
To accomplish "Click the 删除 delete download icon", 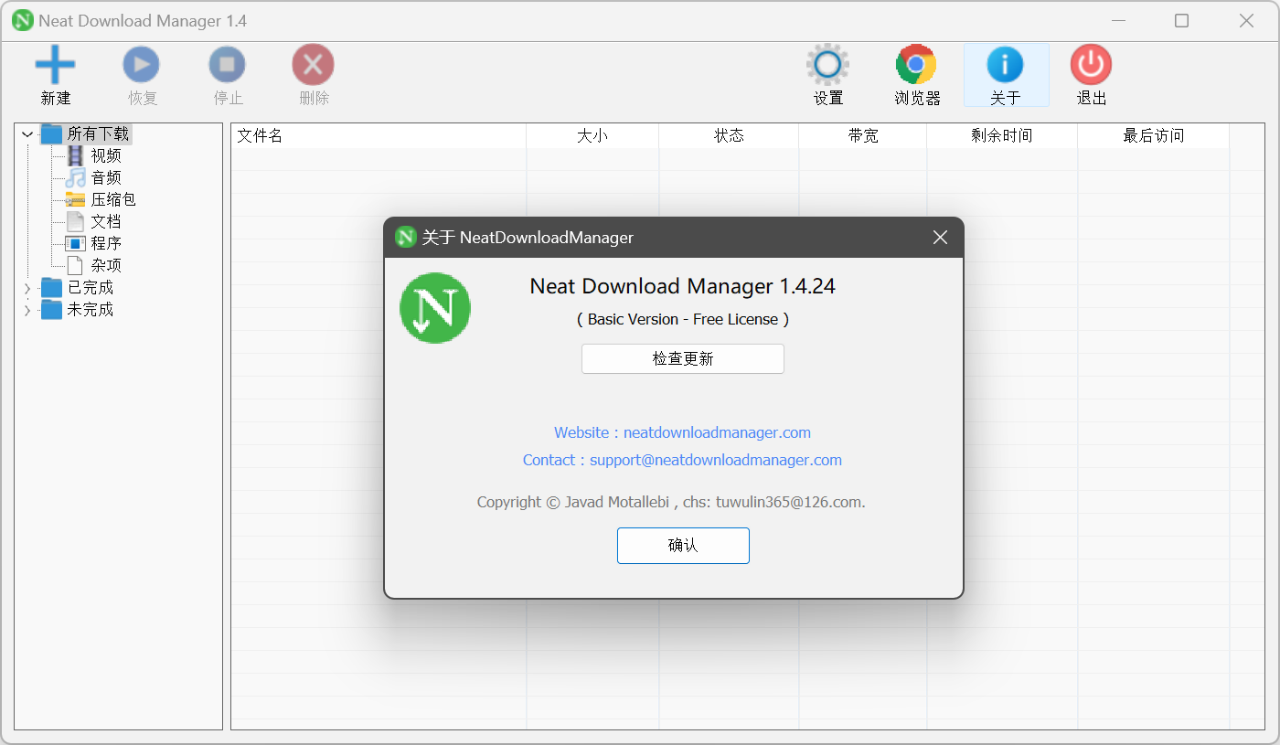I will 313,64.
